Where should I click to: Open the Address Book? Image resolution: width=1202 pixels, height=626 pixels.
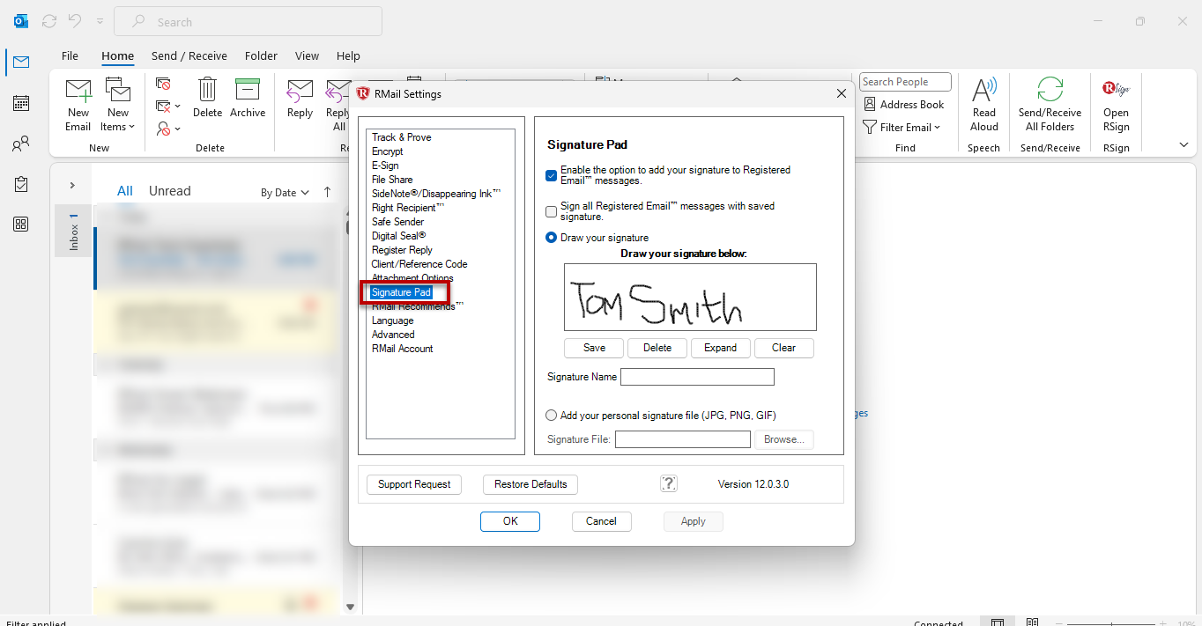903,104
